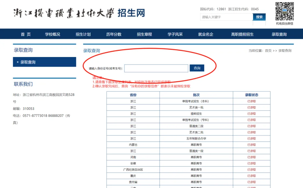Select 录取查询 in left sidebar
This screenshot has height=188, width=303.
pos(44,62)
